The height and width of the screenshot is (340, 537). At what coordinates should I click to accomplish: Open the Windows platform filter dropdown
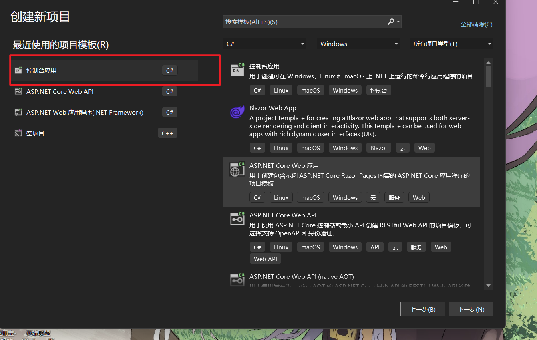tap(358, 44)
